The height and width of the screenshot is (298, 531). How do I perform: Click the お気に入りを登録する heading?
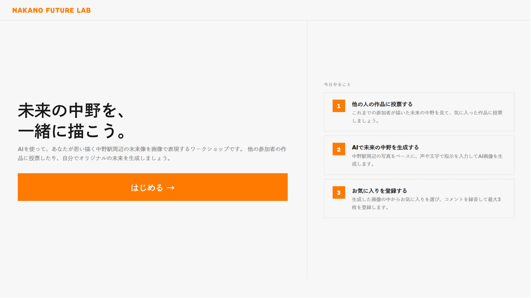pyautogui.click(x=379, y=191)
